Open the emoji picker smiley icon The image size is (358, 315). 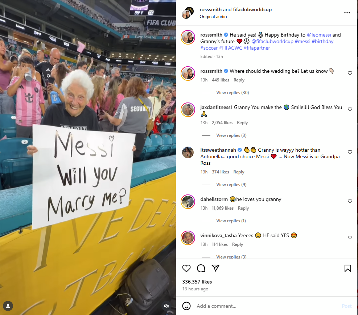[x=186, y=306]
